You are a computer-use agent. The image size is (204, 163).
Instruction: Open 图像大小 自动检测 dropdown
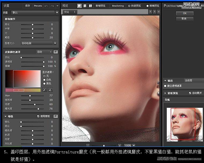coord(39,43)
